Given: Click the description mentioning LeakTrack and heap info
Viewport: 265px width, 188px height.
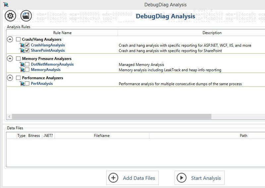Looking at the screenshot, I should click(170, 70).
